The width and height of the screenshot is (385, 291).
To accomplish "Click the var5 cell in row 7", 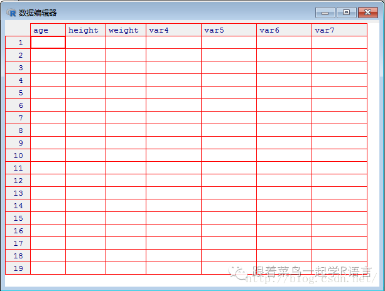I will (229, 118).
